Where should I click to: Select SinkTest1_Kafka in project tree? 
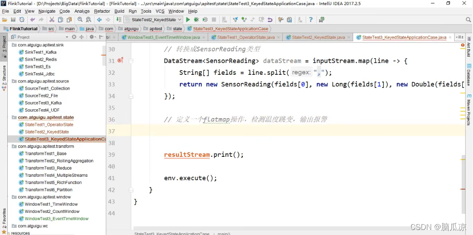tap(41, 52)
